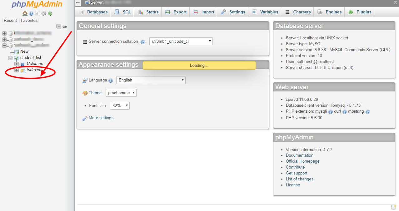
Task: Open the help icon beside Language
Action: (x=111, y=80)
